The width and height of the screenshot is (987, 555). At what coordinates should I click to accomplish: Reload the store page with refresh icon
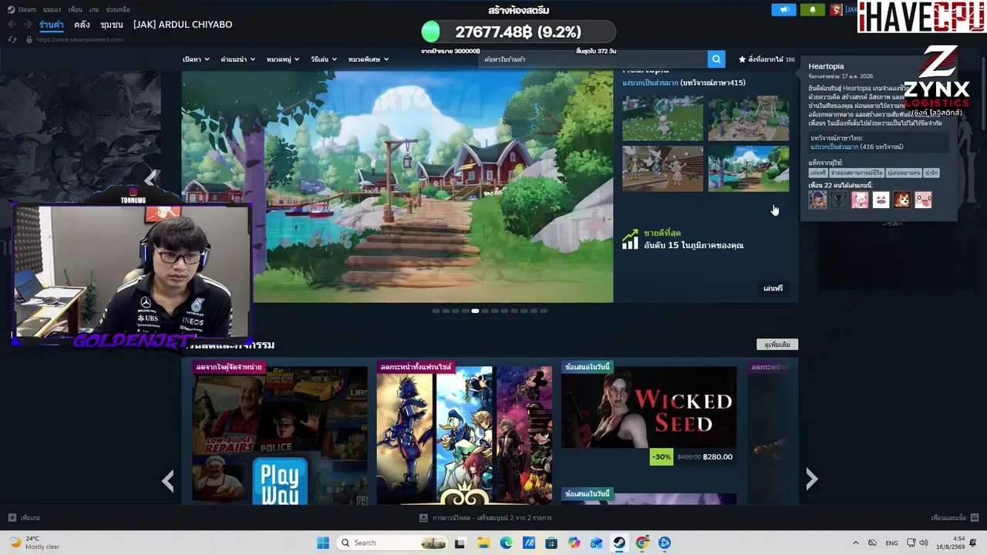click(x=12, y=39)
